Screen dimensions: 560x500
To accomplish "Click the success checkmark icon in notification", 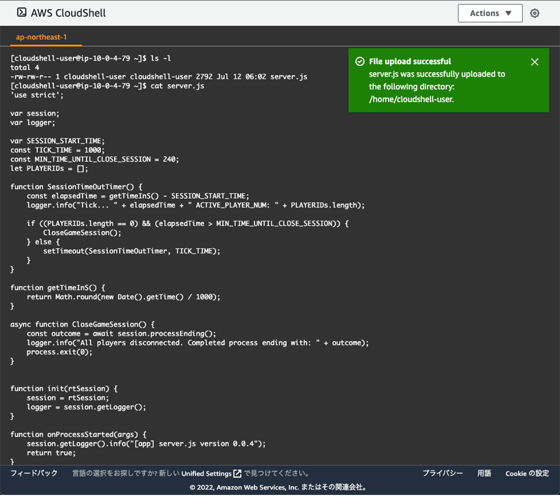I will point(360,62).
